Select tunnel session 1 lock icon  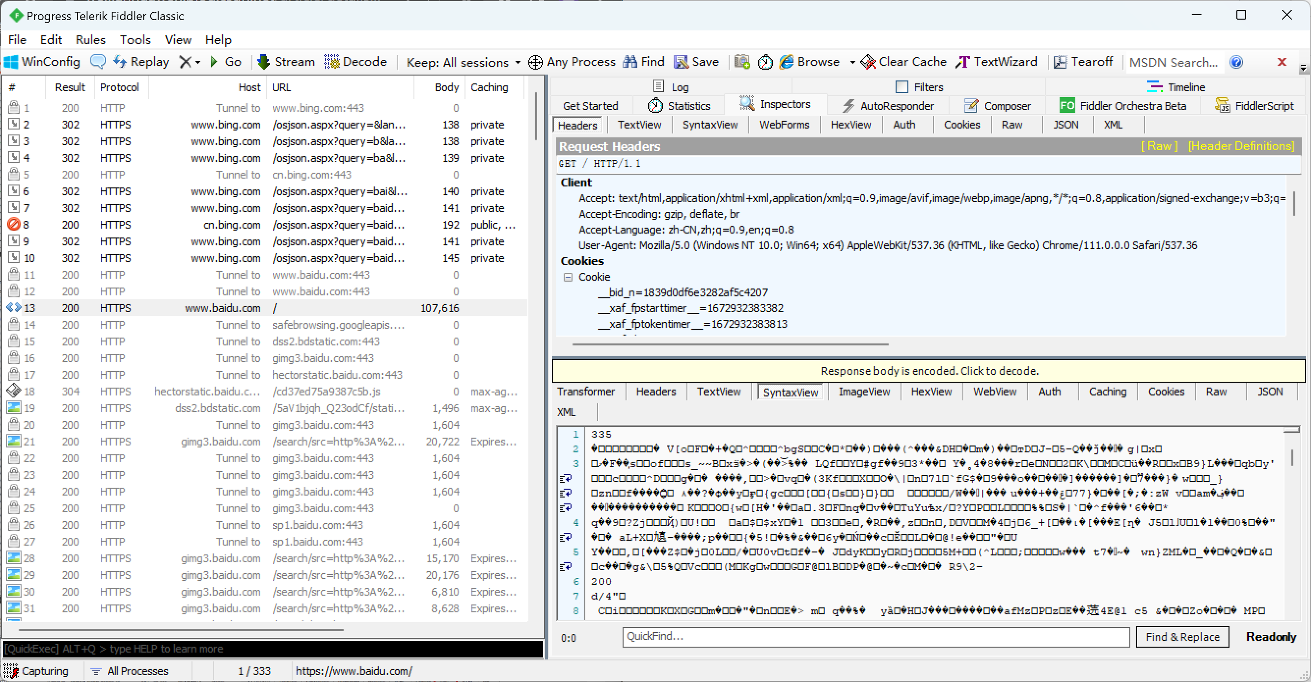pos(14,107)
